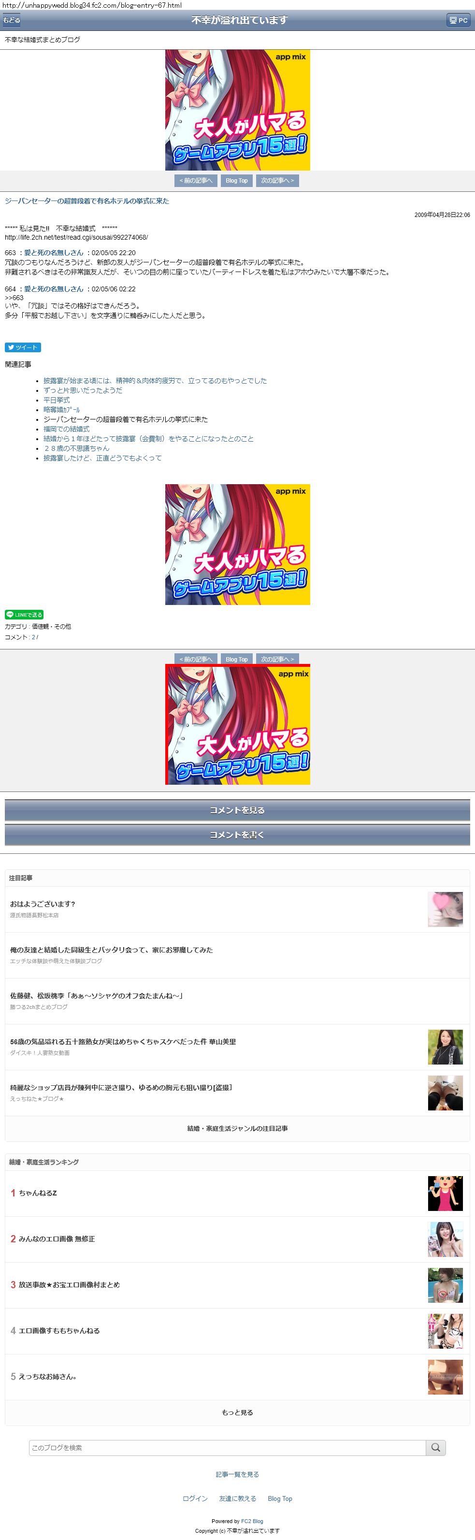Viewport: 475px width, 1540px height.
Task: Click the search magnifier icon button
Action: click(435, 1447)
